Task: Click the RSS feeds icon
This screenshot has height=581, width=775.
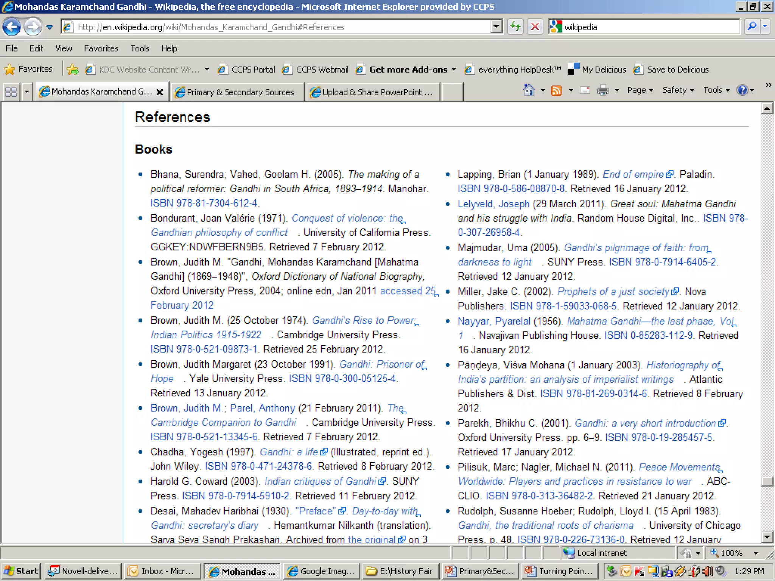Action: coord(556,90)
